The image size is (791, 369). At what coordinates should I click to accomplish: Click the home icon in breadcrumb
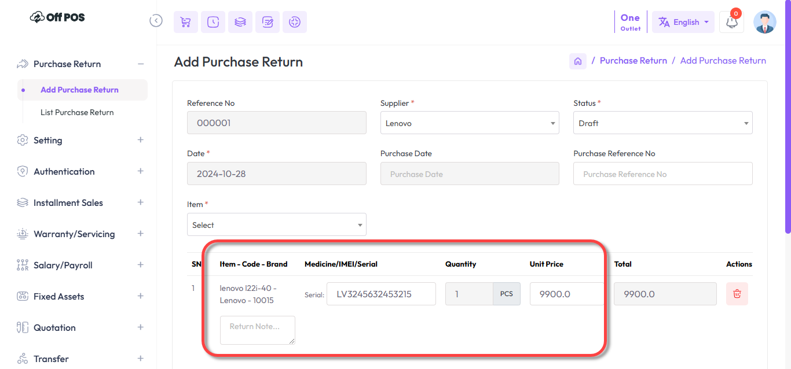tap(577, 61)
